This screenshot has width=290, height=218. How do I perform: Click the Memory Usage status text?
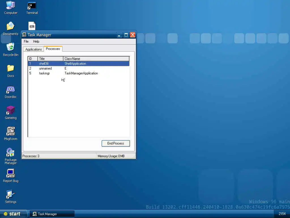click(x=111, y=156)
